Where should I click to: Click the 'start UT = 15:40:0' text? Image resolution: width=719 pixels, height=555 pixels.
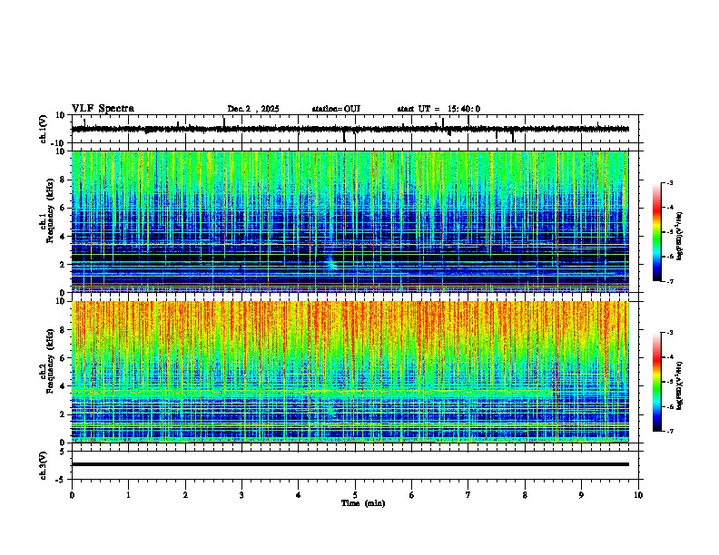[x=438, y=109]
